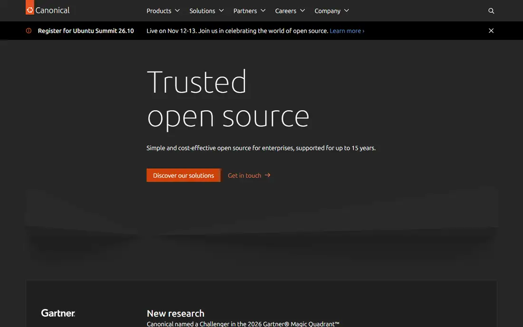Viewport: 523px width, 327px height.
Task: Expand the Partners chevron
Action: point(263,10)
